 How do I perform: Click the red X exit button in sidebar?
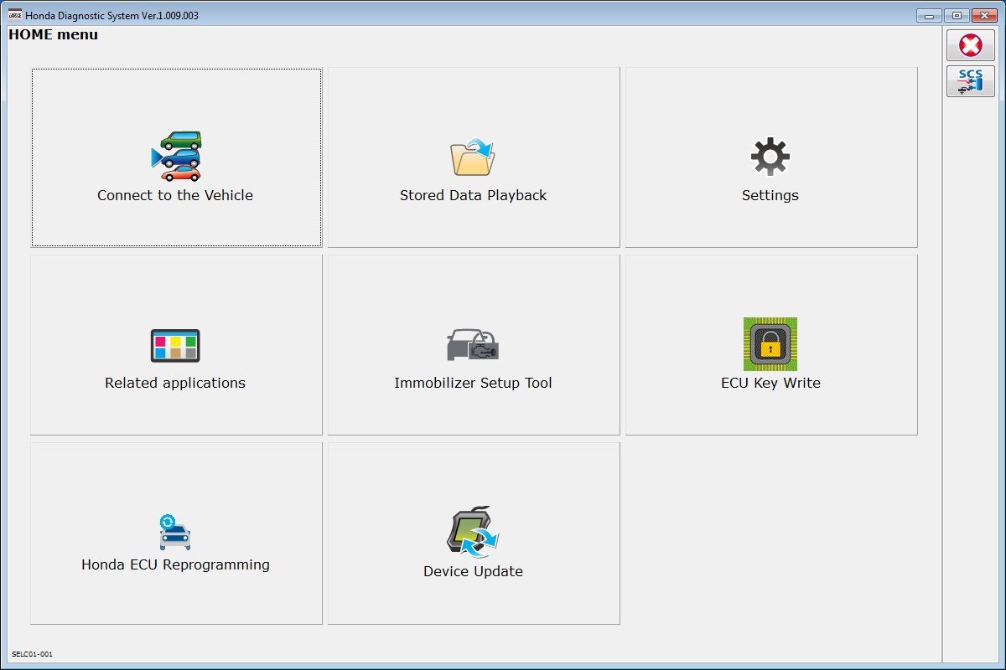click(x=970, y=45)
